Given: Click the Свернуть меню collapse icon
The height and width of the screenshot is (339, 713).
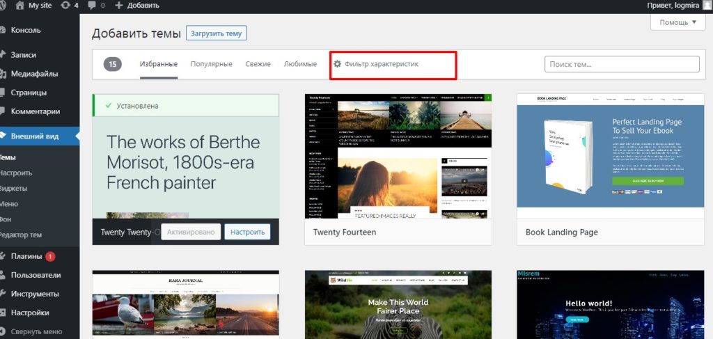Looking at the screenshot, I should 4,331.
